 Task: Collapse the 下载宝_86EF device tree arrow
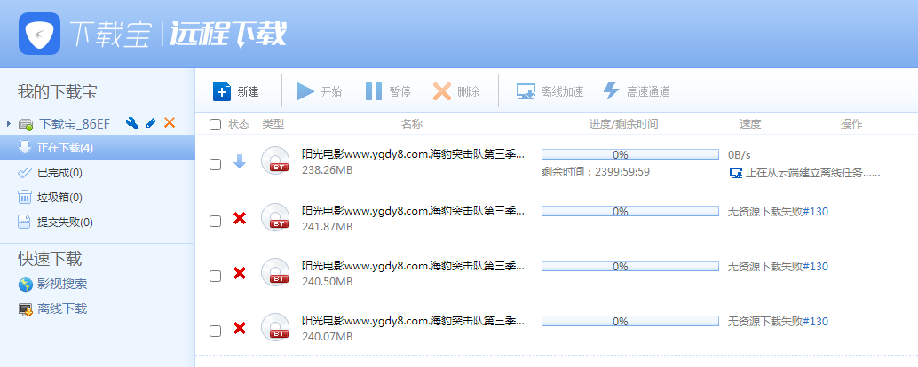(8, 123)
